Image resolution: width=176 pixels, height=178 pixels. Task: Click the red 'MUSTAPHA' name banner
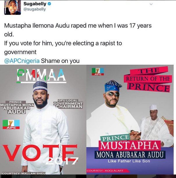pyautogui.click(x=129, y=145)
